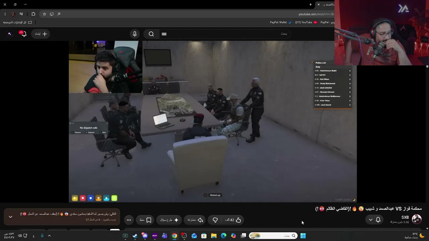Open the SXB channel avatar
The image size is (429, 241).
pyautogui.click(x=417, y=219)
